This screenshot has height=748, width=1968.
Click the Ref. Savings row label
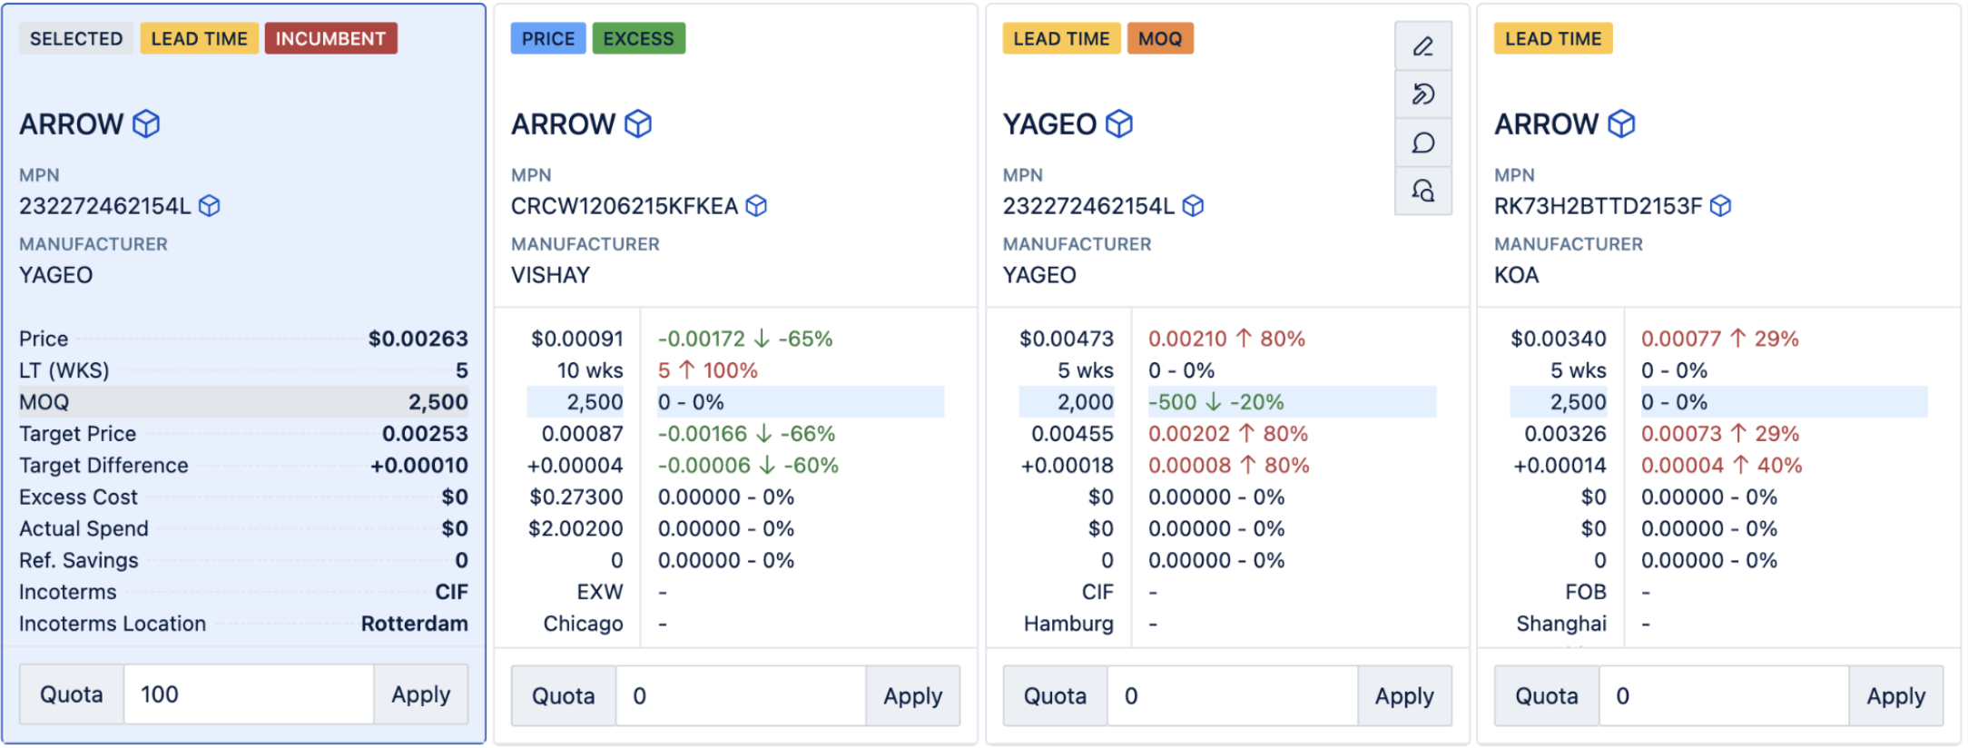[x=79, y=560]
